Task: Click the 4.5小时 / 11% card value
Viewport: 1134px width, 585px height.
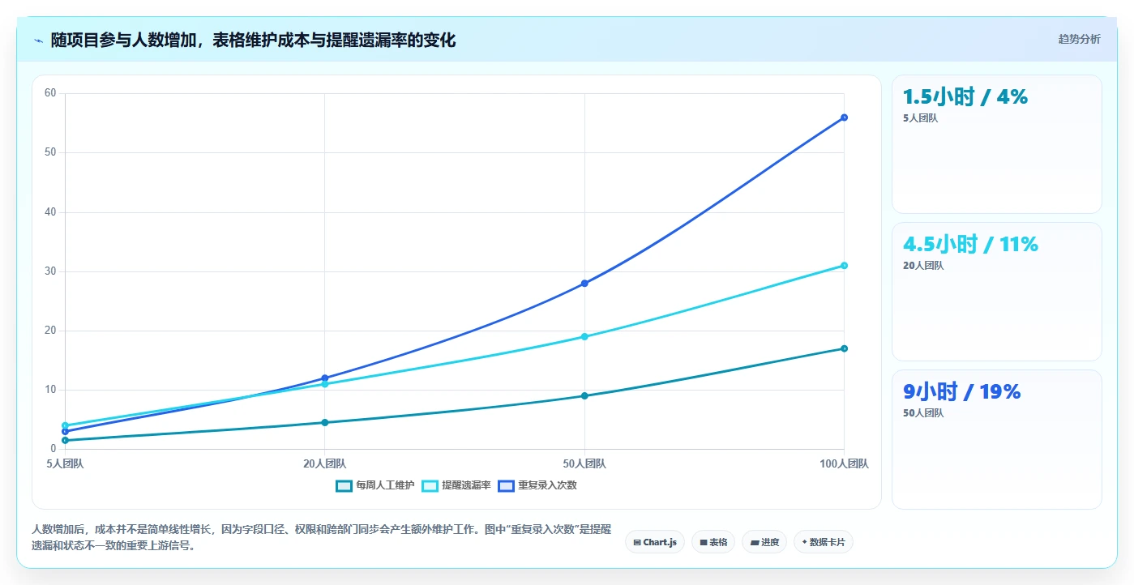Action: [x=970, y=244]
